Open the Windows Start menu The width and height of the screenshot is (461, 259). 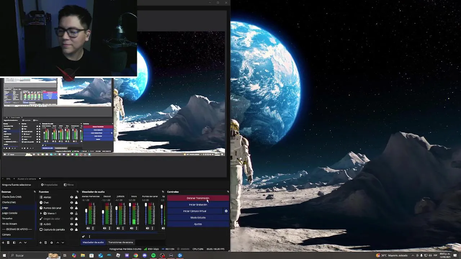pyautogui.click(x=4, y=255)
